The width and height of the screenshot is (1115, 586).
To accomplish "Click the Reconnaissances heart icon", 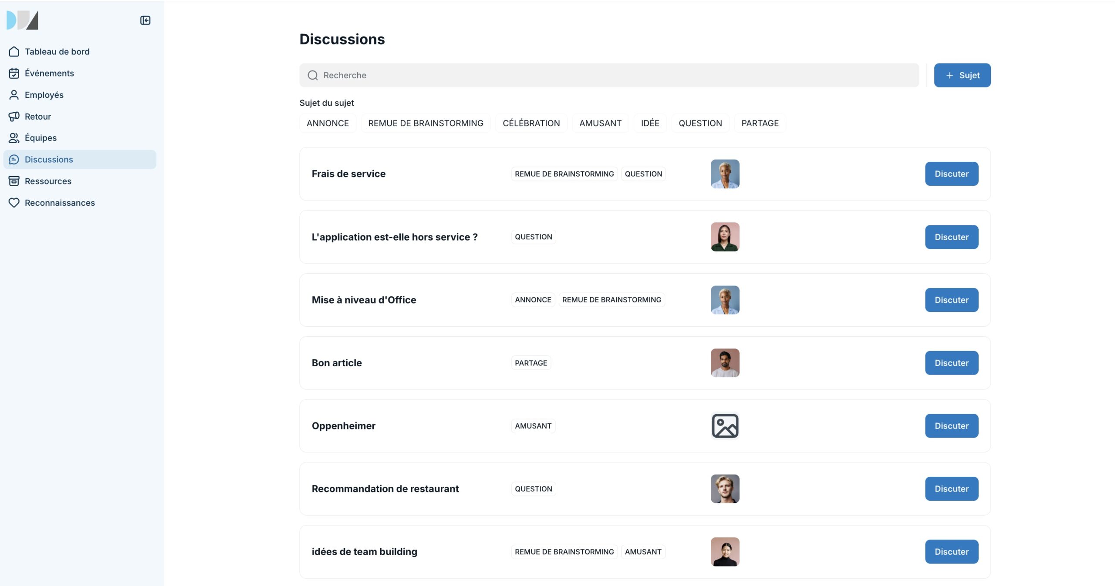I will pos(14,203).
